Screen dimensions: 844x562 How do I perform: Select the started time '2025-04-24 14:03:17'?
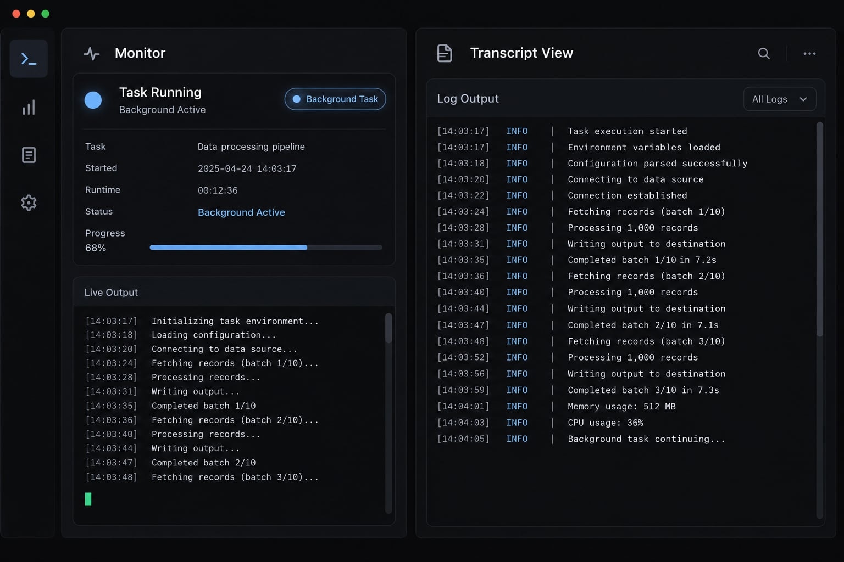click(247, 168)
